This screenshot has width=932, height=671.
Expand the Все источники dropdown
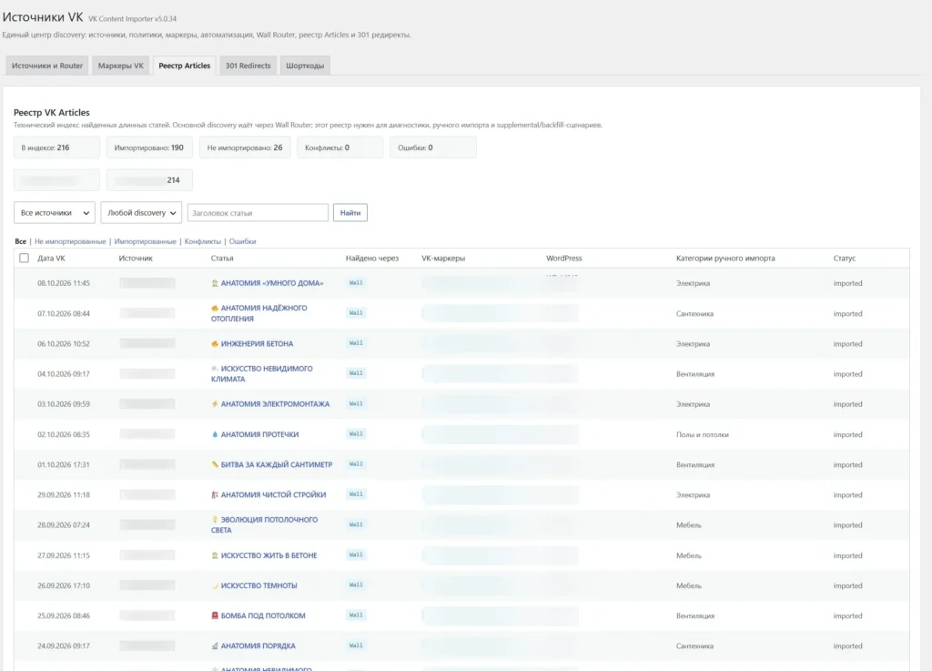(x=54, y=213)
